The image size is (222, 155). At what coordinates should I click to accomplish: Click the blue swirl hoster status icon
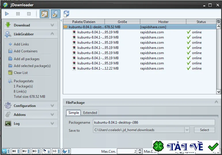click(66, 151)
